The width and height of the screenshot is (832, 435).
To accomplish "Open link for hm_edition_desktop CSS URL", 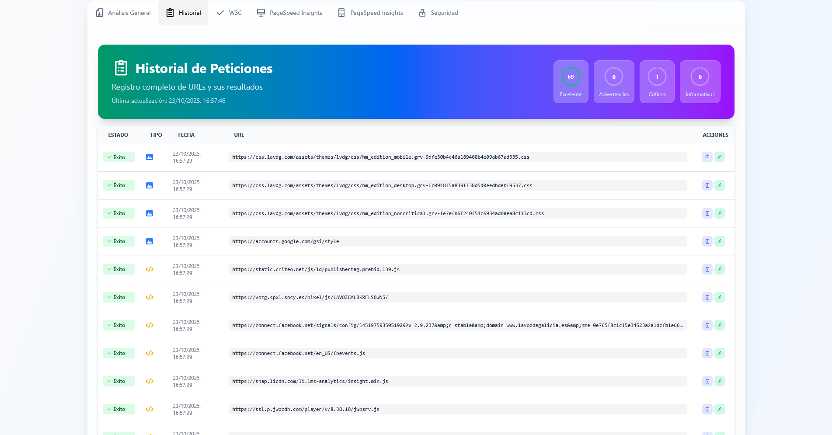I will click(719, 185).
